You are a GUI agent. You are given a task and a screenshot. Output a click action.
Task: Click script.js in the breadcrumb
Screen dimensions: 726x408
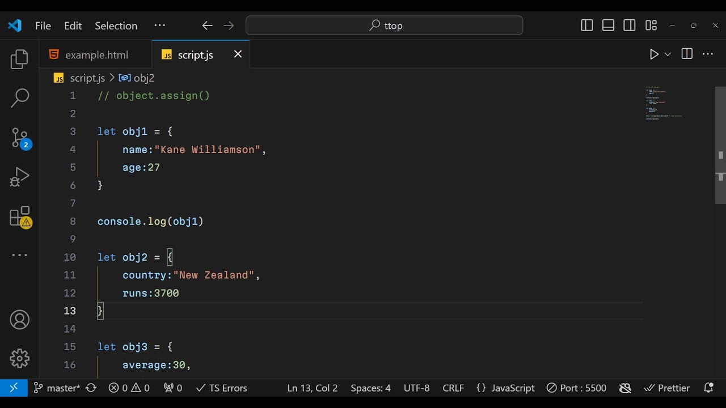click(87, 78)
